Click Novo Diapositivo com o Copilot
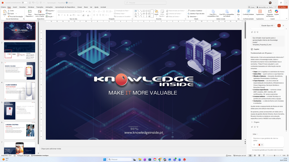 (39, 13)
